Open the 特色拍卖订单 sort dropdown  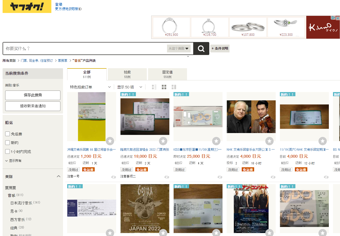pos(90,87)
